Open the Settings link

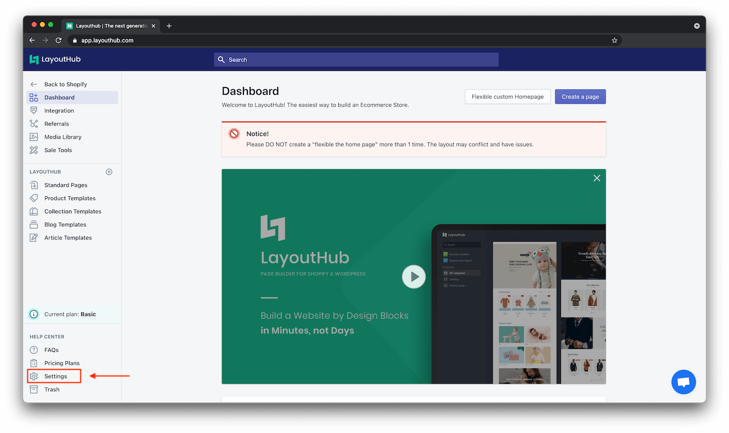coord(55,376)
